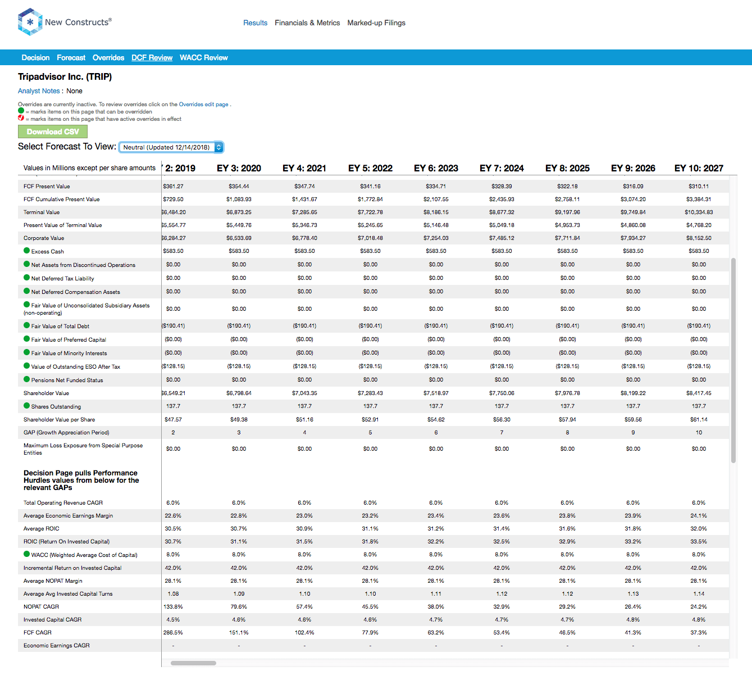752x680 pixels.
Task: Click green dot beside Value of Outstanding ESO After Tax
Action: click(26, 366)
